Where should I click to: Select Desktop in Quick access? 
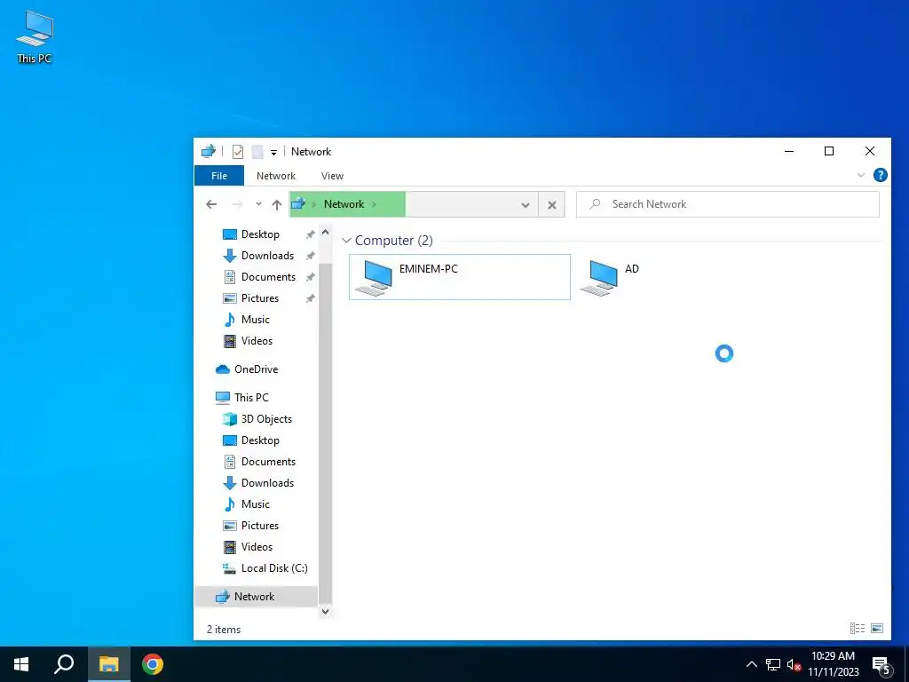click(260, 234)
